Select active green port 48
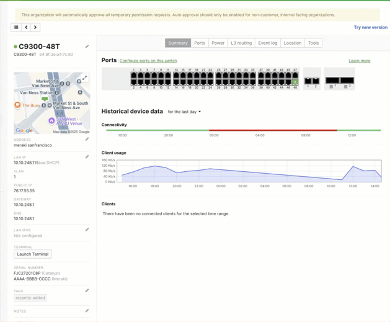 (x=295, y=82)
